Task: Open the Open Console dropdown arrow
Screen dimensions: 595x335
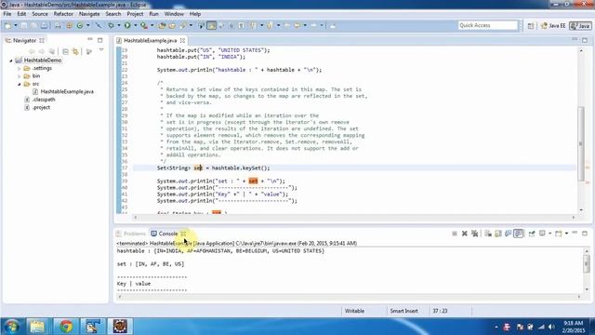Action: (566, 234)
